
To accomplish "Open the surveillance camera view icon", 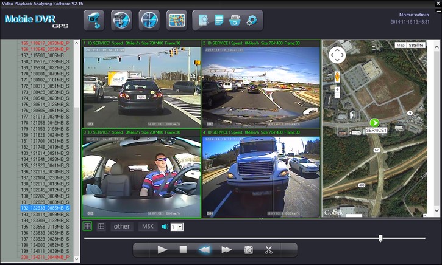I will click(94, 20).
